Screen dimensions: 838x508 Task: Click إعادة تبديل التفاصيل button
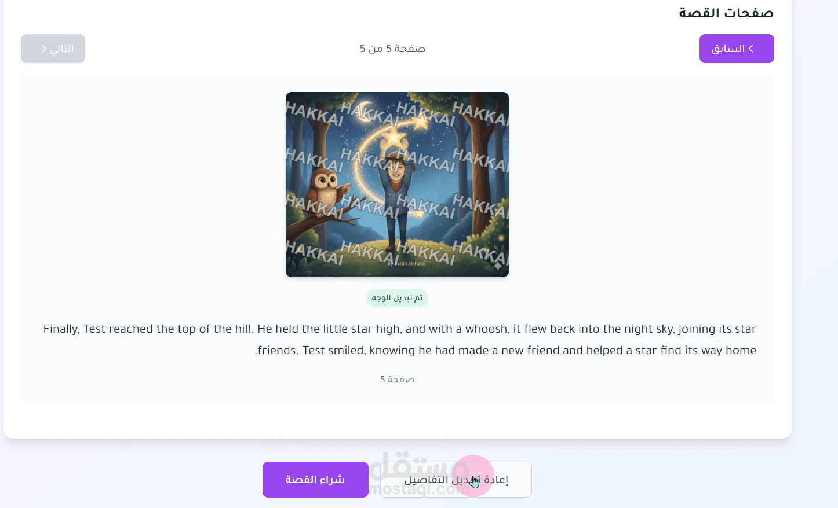click(x=456, y=480)
